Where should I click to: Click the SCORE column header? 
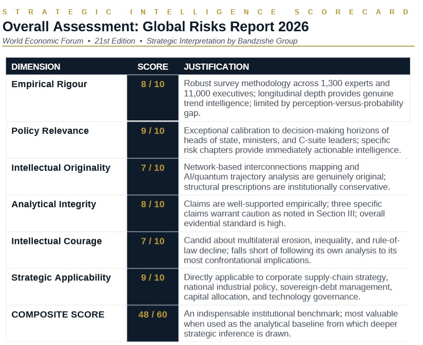[152, 67]
